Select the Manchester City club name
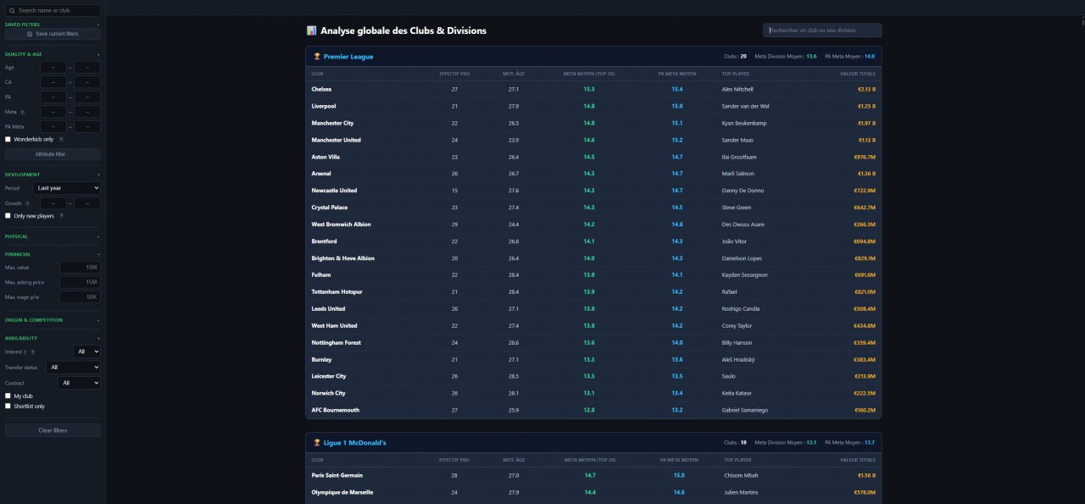This screenshot has height=504, width=1085. click(x=332, y=123)
